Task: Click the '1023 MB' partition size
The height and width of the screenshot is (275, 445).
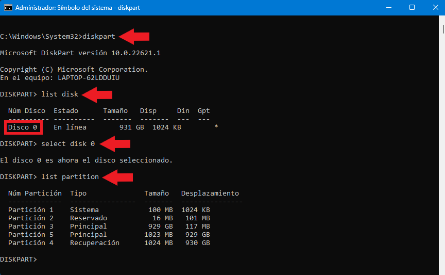Action: [158, 234]
